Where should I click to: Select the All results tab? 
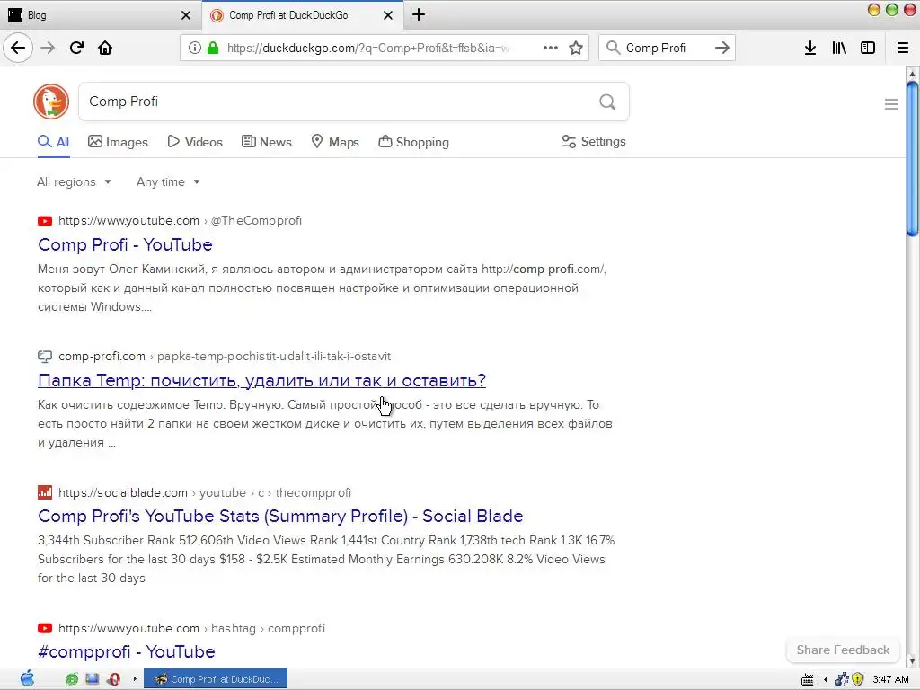point(53,142)
